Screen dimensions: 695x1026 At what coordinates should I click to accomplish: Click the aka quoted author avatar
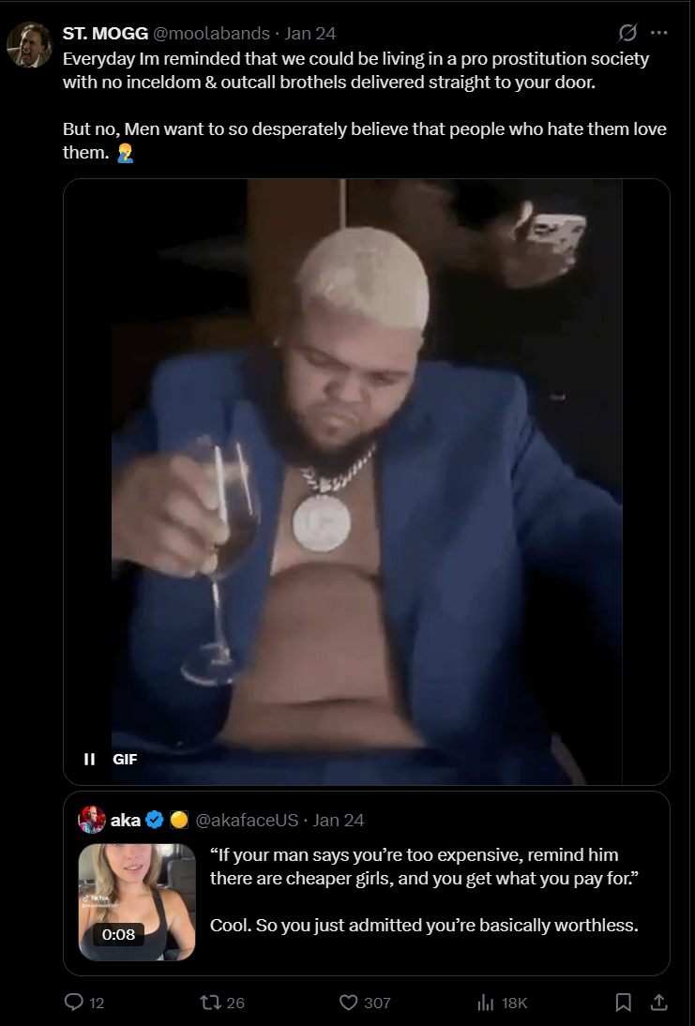[x=92, y=820]
